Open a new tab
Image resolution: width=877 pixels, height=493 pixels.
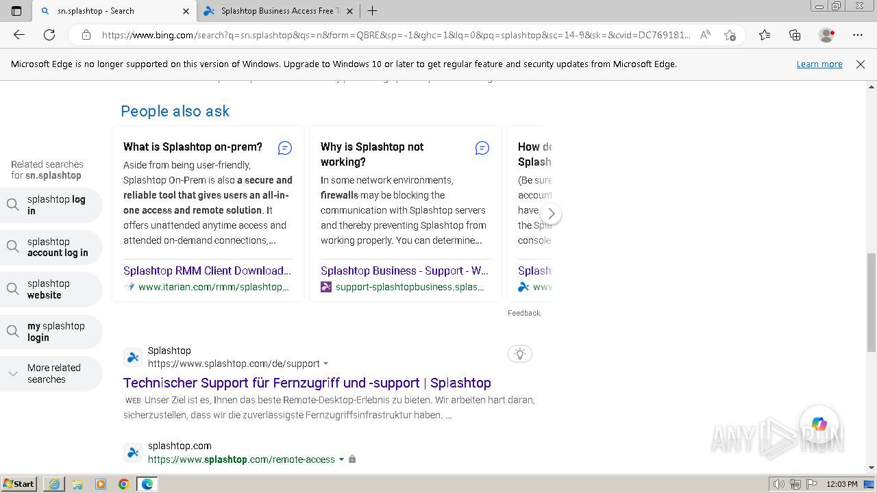click(372, 11)
